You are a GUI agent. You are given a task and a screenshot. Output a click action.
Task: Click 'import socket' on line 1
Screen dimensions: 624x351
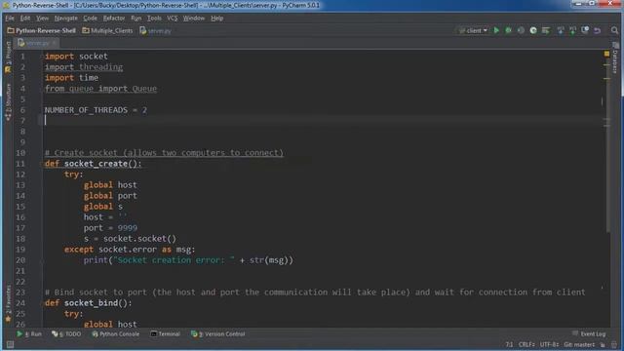[x=76, y=57]
